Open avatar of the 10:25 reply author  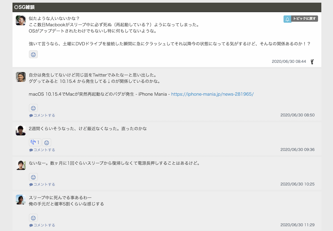pyautogui.click(x=21, y=165)
